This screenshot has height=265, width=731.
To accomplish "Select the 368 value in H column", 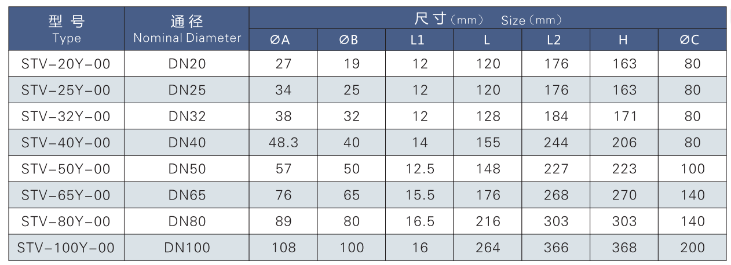I will pyautogui.click(x=624, y=248).
